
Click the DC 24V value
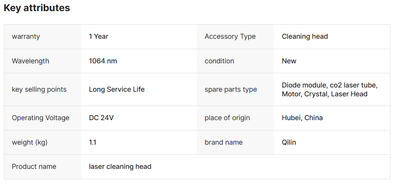tap(101, 118)
